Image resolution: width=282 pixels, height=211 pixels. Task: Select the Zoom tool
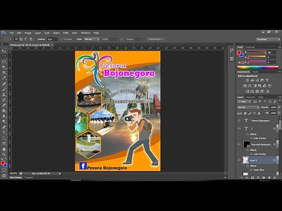pos(4,154)
